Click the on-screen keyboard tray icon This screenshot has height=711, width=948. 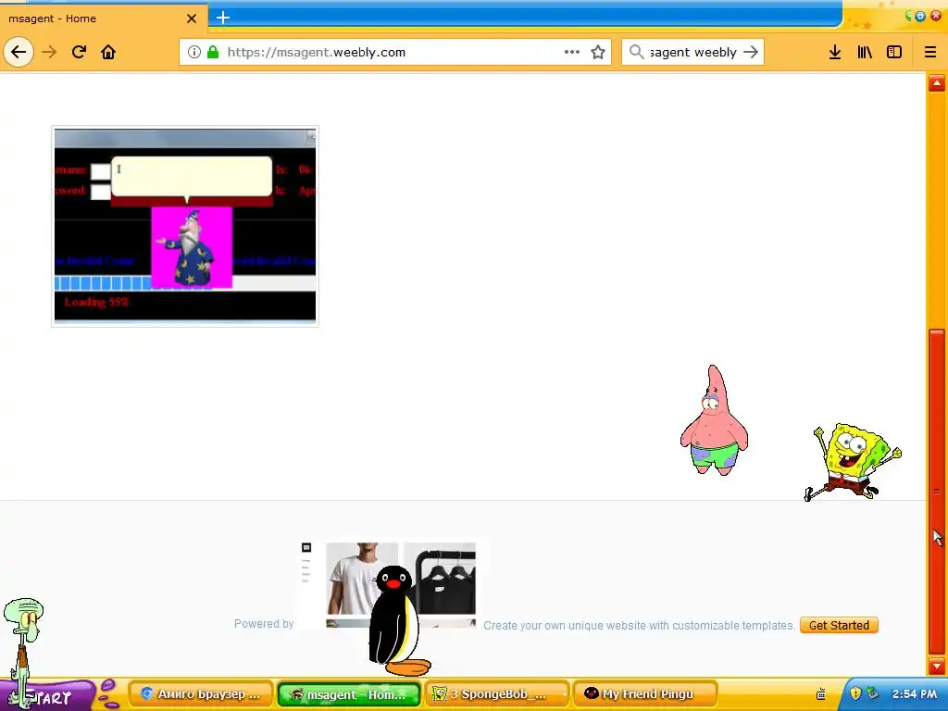coord(821,694)
